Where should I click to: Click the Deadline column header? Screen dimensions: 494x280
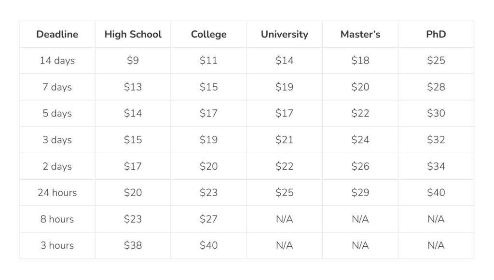tap(57, 34)
